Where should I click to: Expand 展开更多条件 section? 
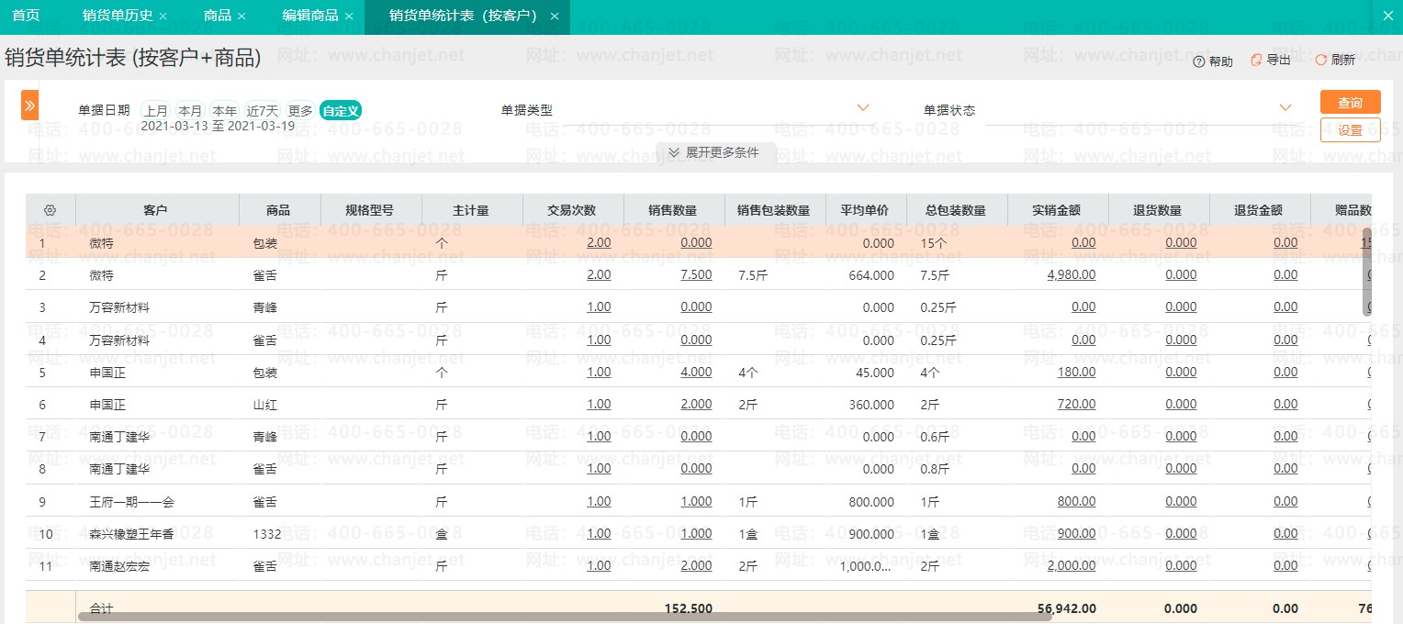point(714,152)
